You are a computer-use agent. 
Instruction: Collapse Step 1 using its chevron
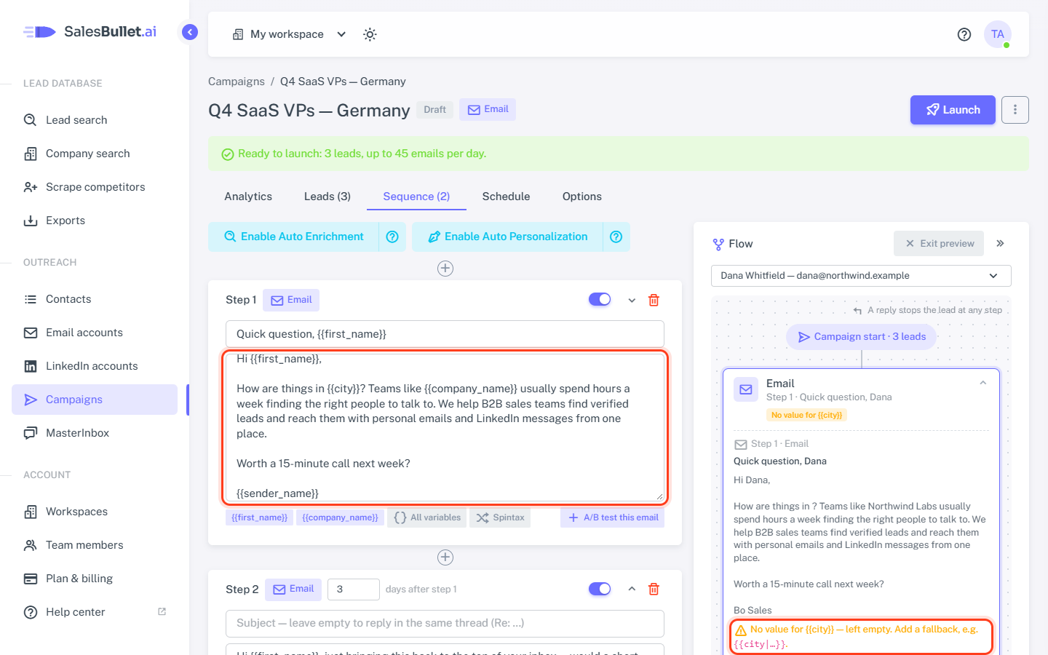point(632,300)
